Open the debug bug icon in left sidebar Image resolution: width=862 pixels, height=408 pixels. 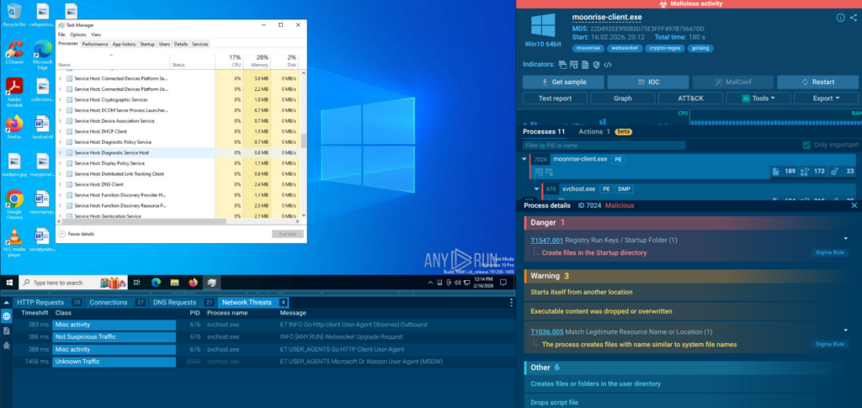pyautogui.click(x=7, y=345)
